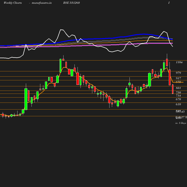Select the 801 price level label

(x=178, y=88)
